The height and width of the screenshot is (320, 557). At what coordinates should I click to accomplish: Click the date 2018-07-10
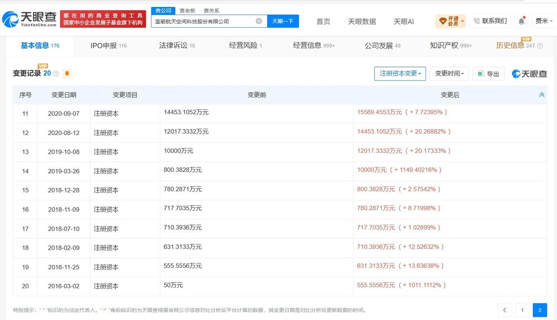pos(64,228)
